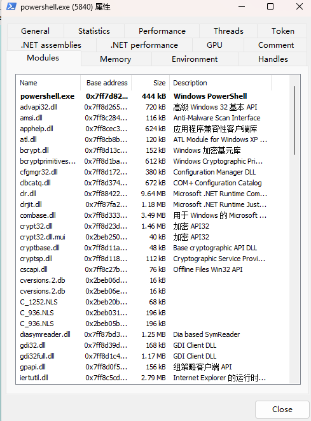The height and width of the screenshot is (421, 311).
Task: Click the 'Anti-Malware Scan Interface' description
Action: 217,118
